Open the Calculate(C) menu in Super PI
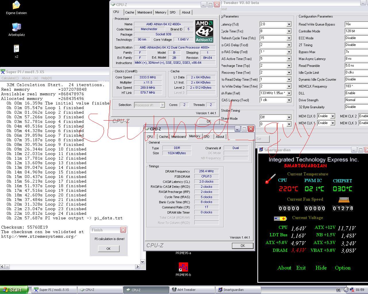 coord(10,78)
